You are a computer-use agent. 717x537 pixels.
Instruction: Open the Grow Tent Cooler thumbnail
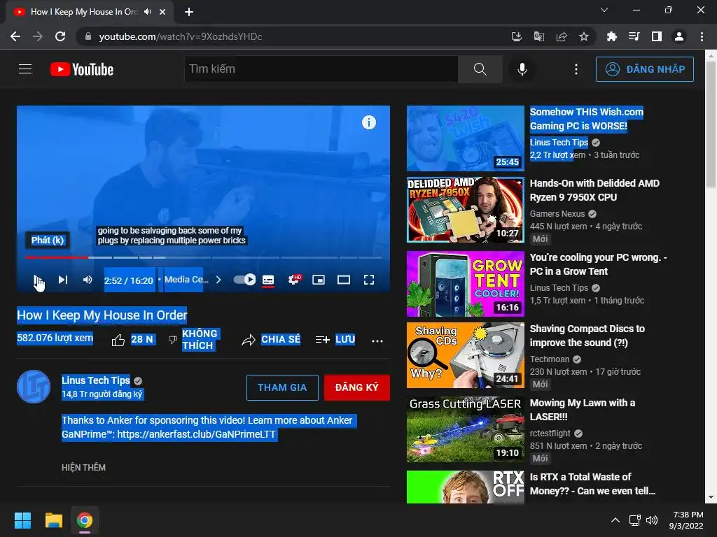click(465, 284)
